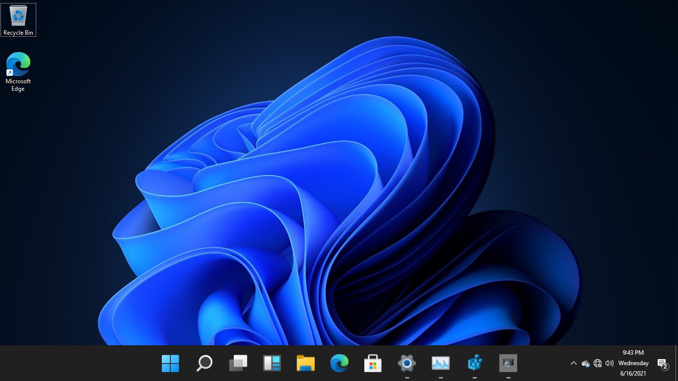This screenshot has height=381, width=678.
Task: Switch to the blue cubes Registry Editor
Action: [475, 363]
